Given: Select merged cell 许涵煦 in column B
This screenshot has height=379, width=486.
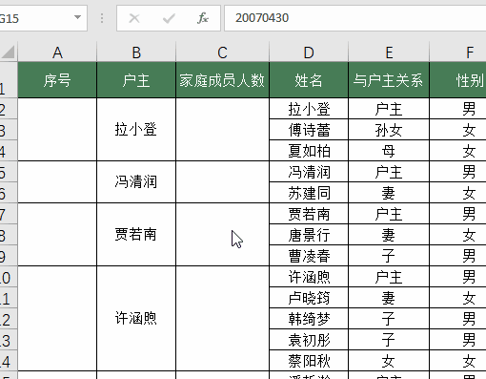Looking at the screenshot, I should tap(136, 318).
